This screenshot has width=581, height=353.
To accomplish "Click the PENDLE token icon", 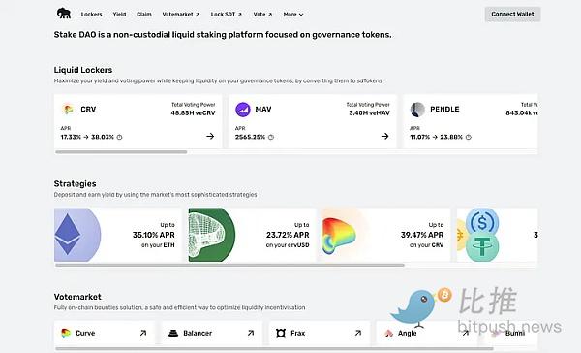I will (x=417, y=110).
